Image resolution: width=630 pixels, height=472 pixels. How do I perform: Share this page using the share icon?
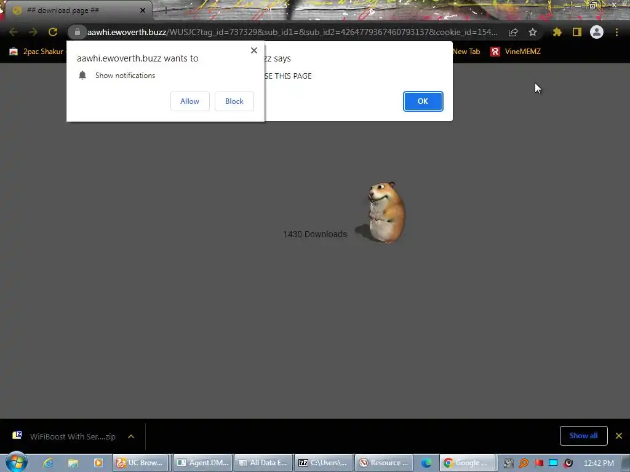tap(513, 32)
